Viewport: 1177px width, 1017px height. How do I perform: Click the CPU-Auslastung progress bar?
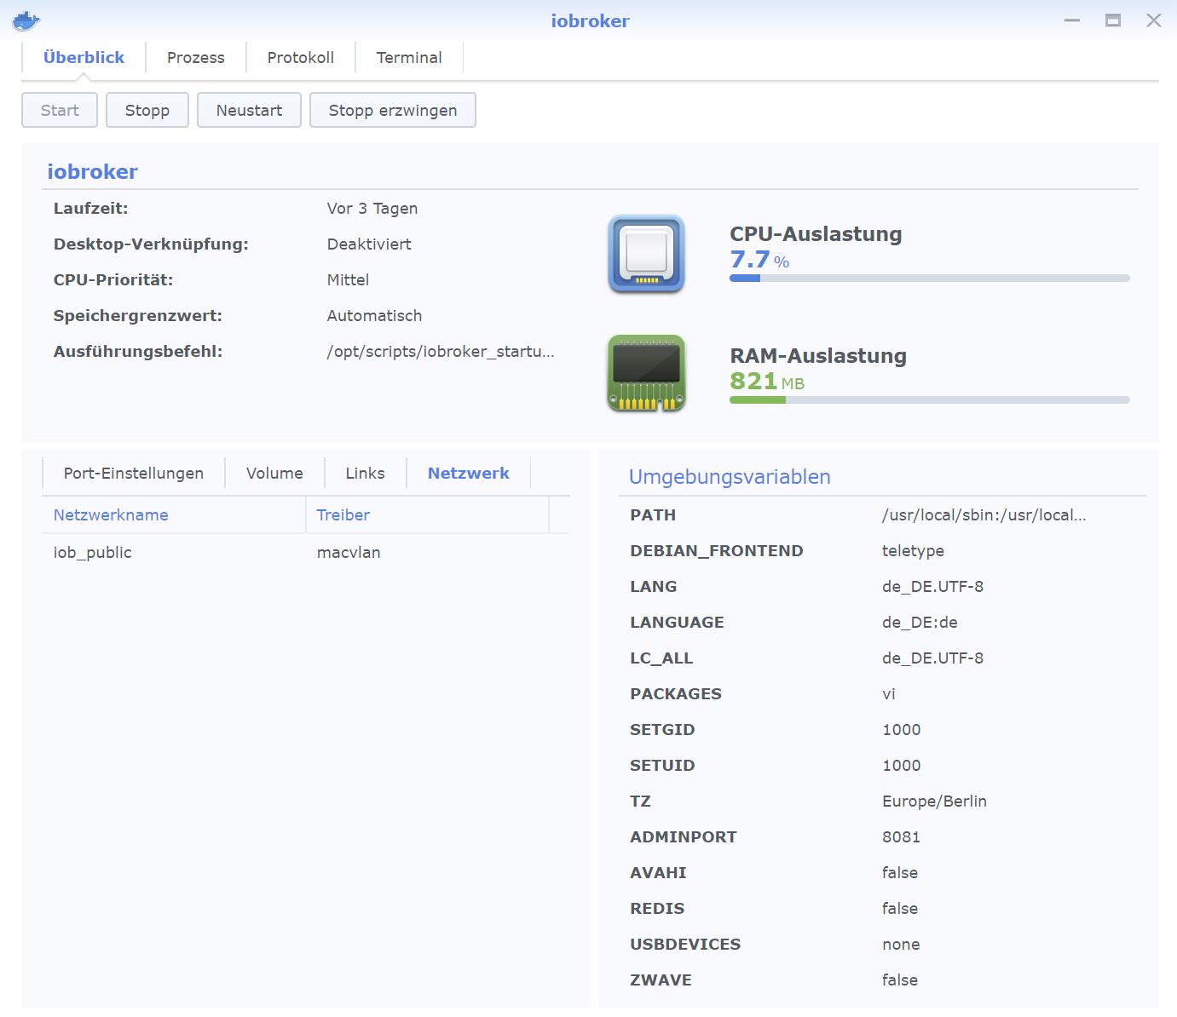point(930,278)
